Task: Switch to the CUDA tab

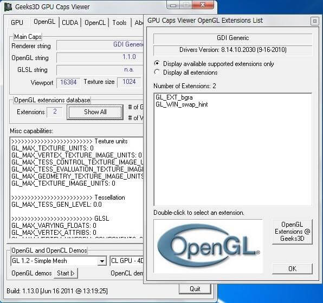Action: (70, 22)
